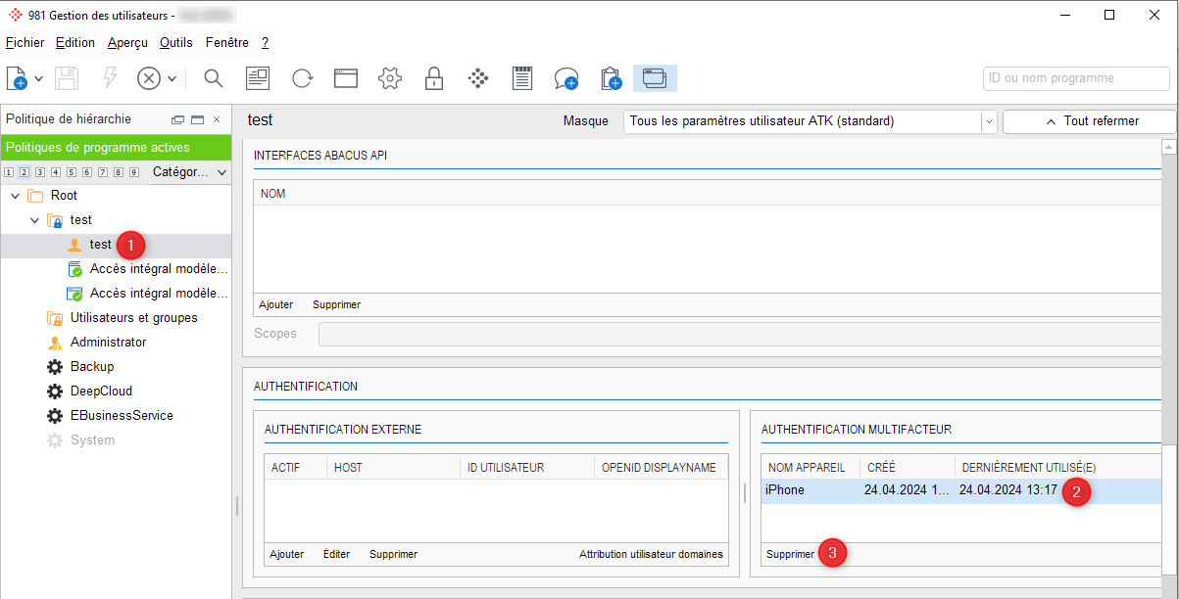Open the Masque dropdown list
This screenshot has height=599, width=1179.
click(989, 121)
